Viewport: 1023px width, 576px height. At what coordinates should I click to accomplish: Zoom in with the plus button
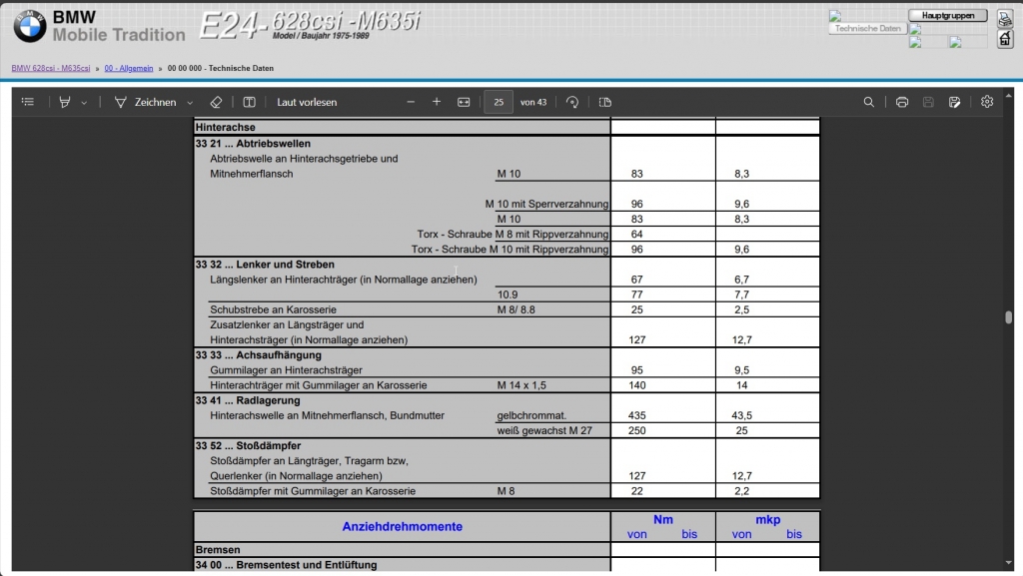[437, 102]
